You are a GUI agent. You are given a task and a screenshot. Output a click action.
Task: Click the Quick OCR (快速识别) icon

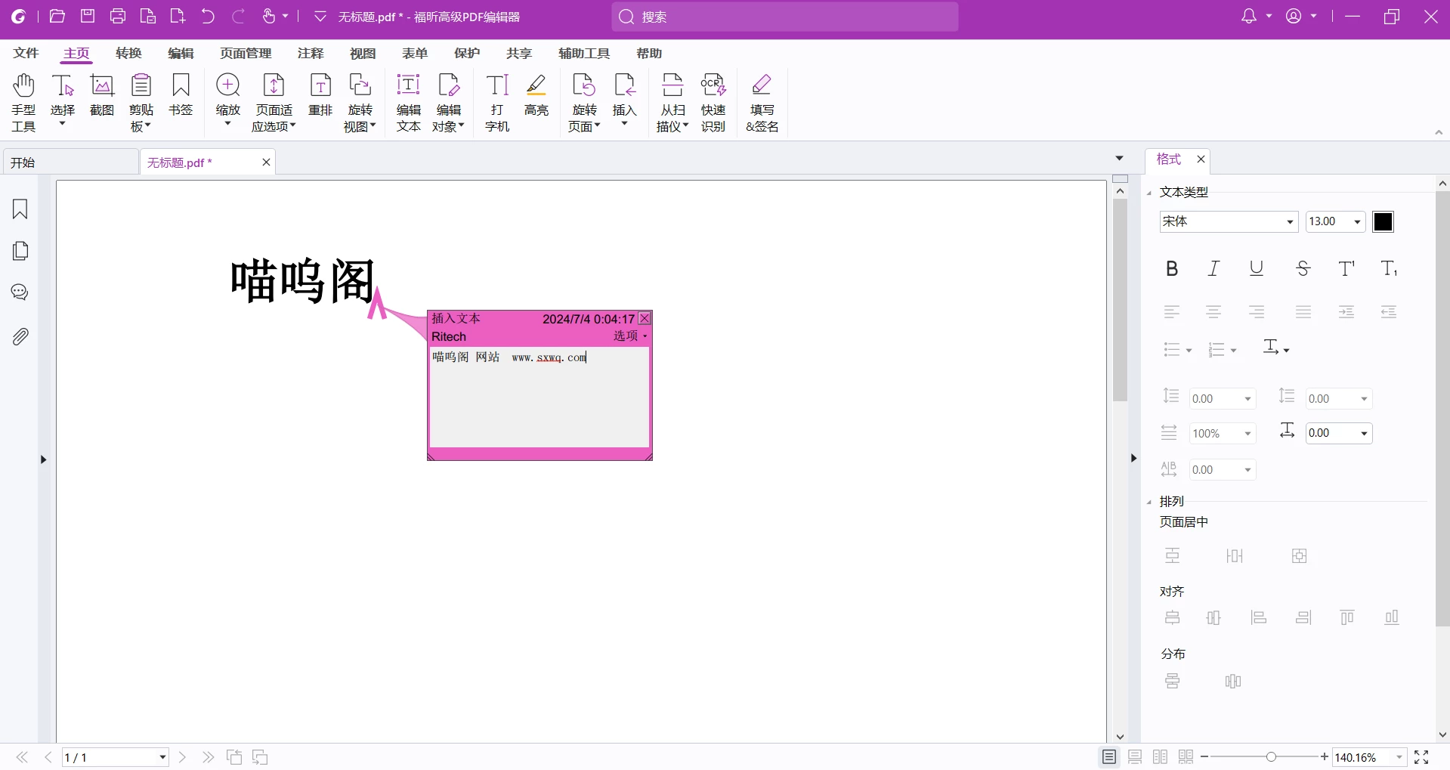[x=713, y=103]
